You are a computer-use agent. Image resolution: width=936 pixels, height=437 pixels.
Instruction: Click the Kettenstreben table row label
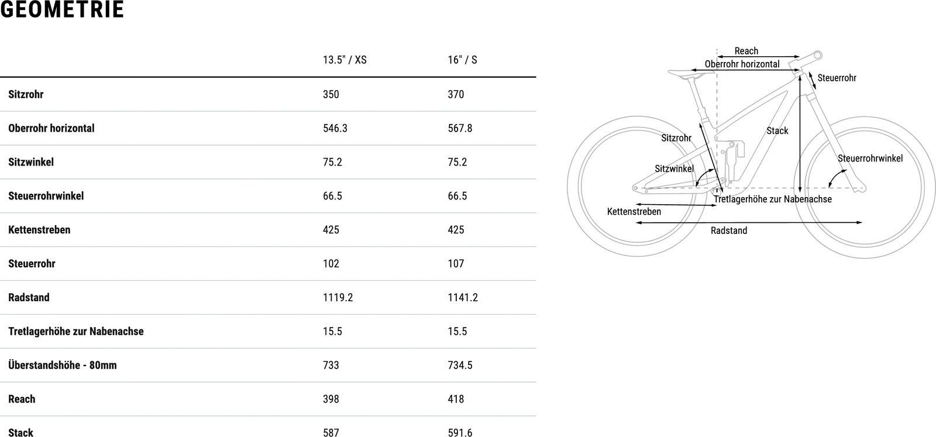pos(39,230)
